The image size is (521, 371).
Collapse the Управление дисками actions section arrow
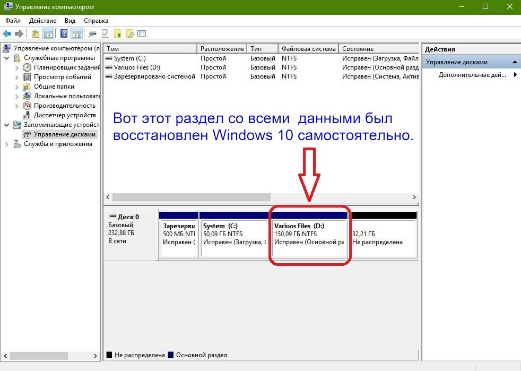click(514, 62)
